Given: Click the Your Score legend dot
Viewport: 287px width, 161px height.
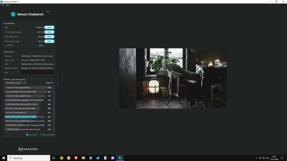Looking at the screenshot, I should pos(27,135).
